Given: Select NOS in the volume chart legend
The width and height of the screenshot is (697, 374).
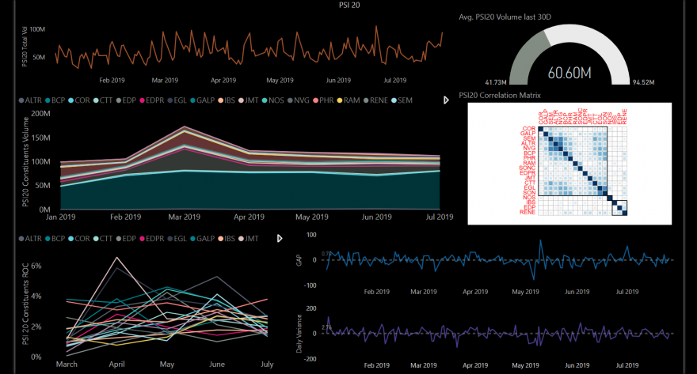Looking at the screenshot, I should pyautogui.click(x=273, y=100).
